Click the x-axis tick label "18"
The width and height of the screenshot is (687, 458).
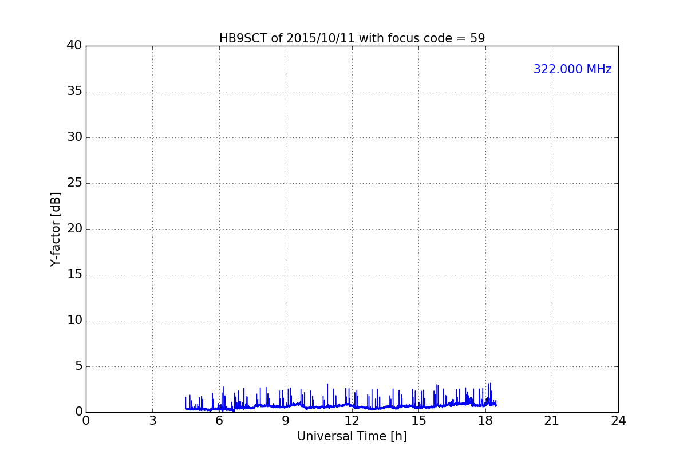click(485, 421)
